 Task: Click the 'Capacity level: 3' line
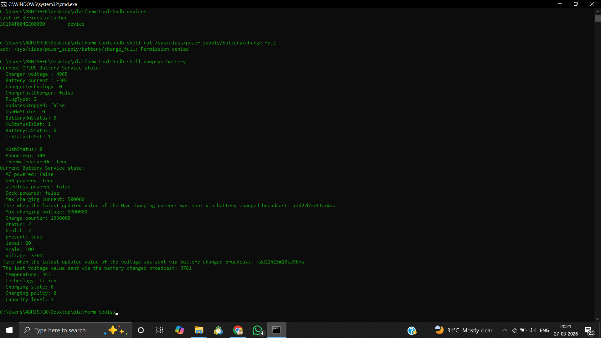pos(29,300)
